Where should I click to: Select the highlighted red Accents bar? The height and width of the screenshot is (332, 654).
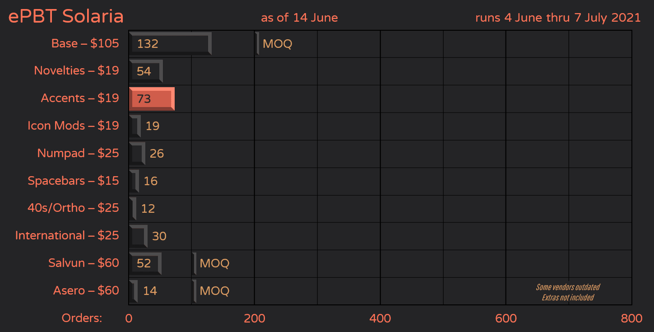152,99
